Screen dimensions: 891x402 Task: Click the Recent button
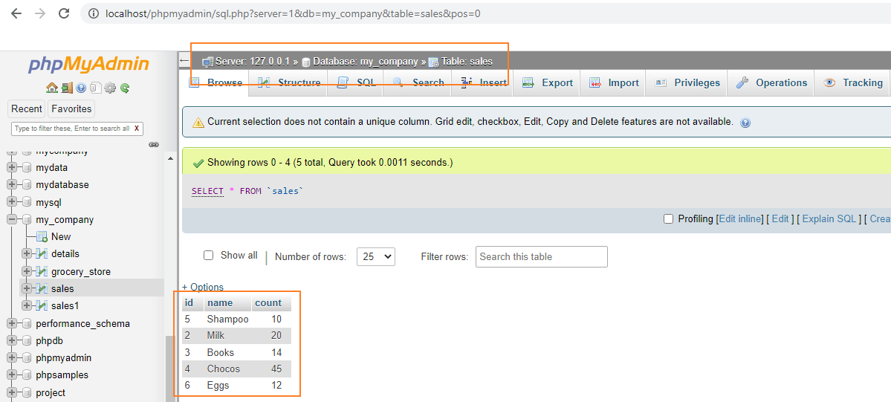point(27,108)
